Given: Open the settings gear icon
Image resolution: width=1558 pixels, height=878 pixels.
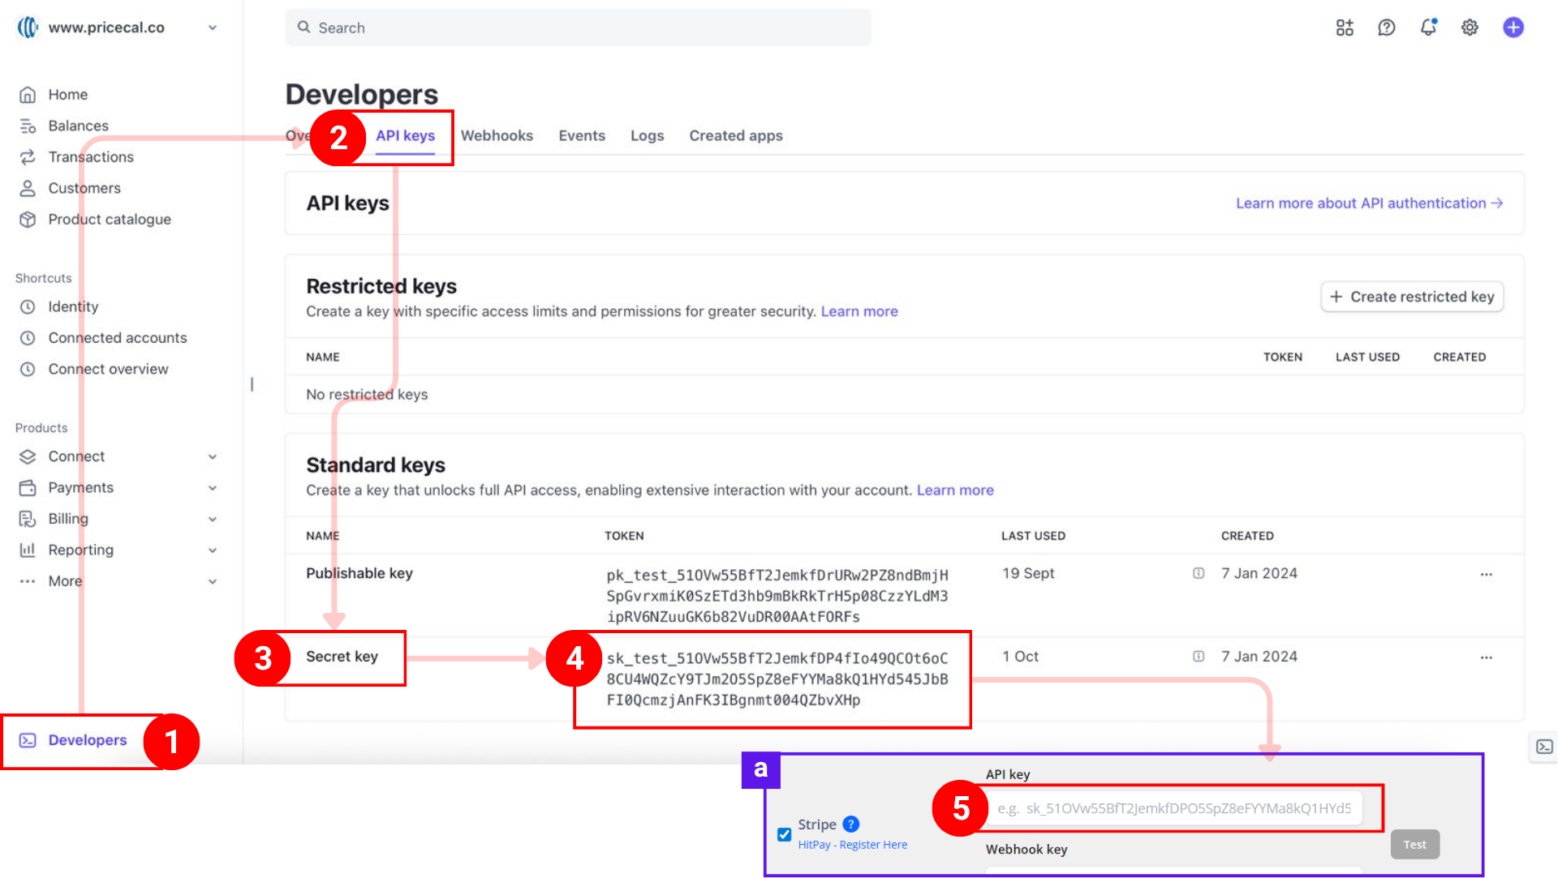Looking at the screenshot, I should pyautogui.click(x=1470, y=28).
